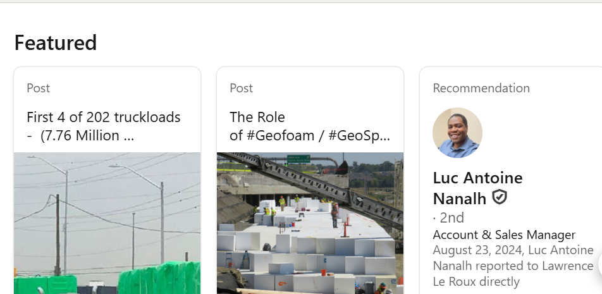Click the 'Post' label on truckloads card
The height and width of the screenshot is (294, 602).
click(x=39, y=89)
